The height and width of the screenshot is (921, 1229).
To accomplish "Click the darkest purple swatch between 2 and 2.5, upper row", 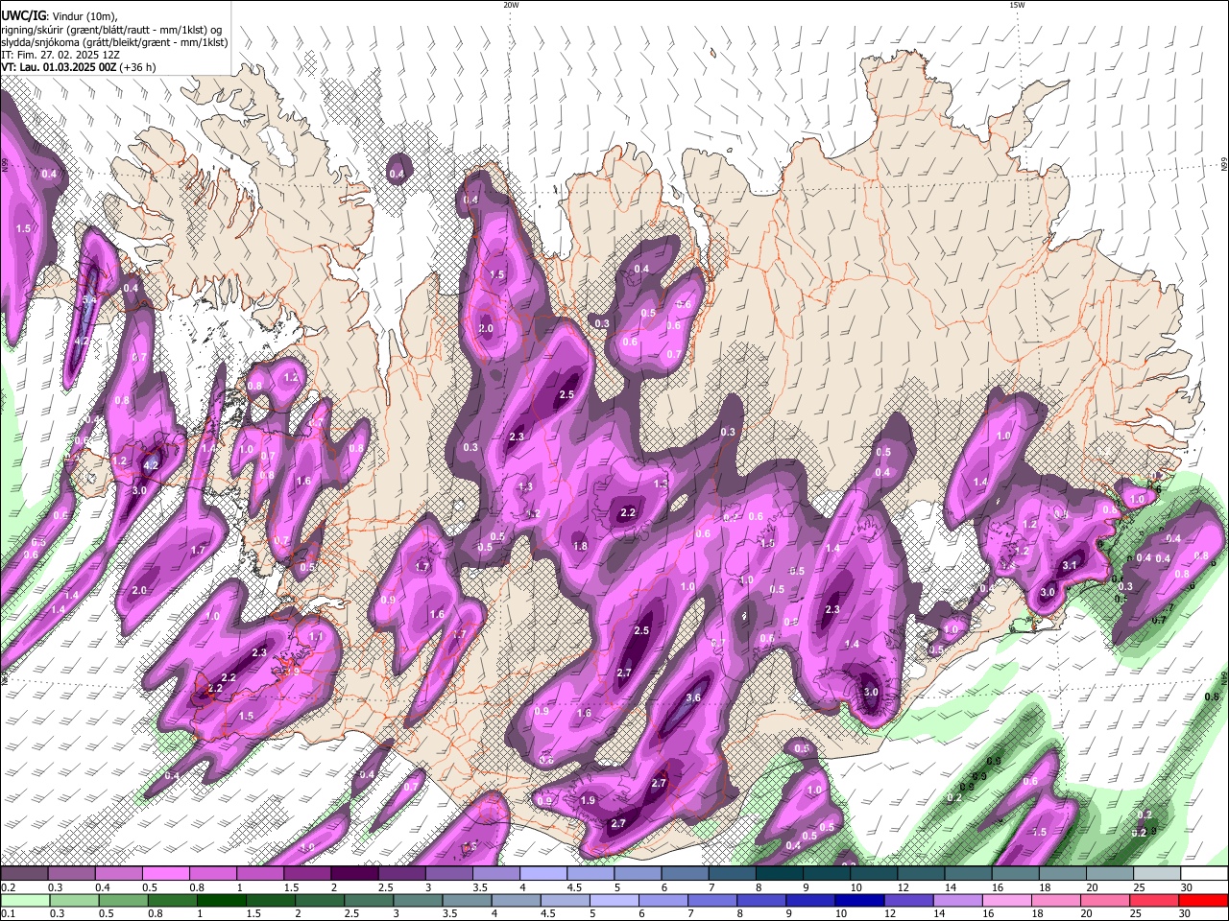I will point(354,874).
